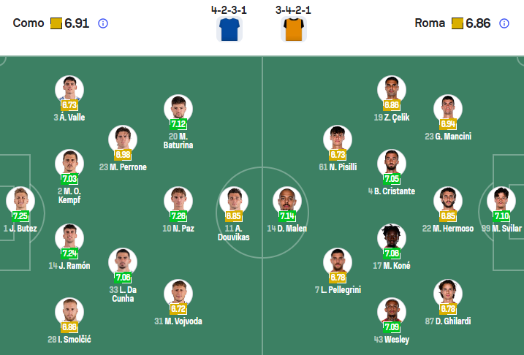Click the Como team name
Image resolution: width=524 pixels, height=355 pixels.
click(25, 23)
